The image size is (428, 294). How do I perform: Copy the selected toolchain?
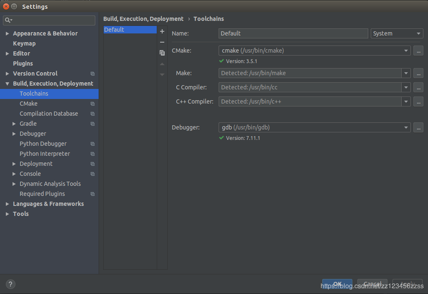click(x=162, y=53)
